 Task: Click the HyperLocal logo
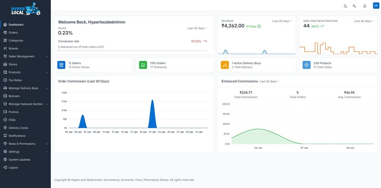point(25,9)
